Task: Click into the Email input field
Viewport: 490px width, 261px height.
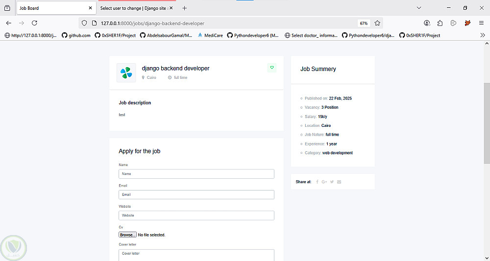Action: point(196,194)
